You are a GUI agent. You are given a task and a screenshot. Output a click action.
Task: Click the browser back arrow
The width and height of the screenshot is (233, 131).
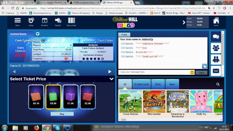tap(3, 8)
